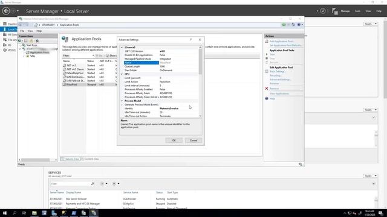387x217 pixels.
Task: Click the Advanced Settings scrollbar thumb
Action: (200, 61)
